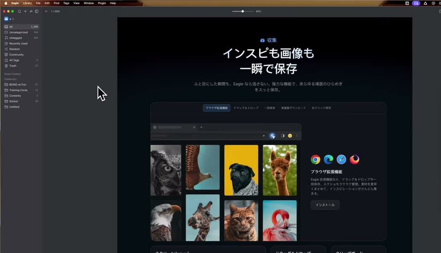
Task: Select the Untagged category
Action: pyautogui.click(x=22, y=38)
